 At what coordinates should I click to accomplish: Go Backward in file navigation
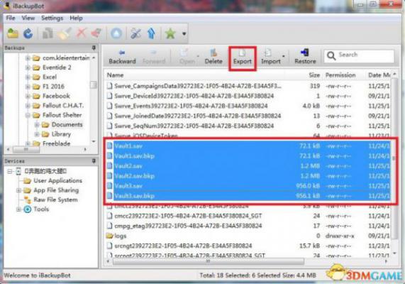[x=122, y=57]
